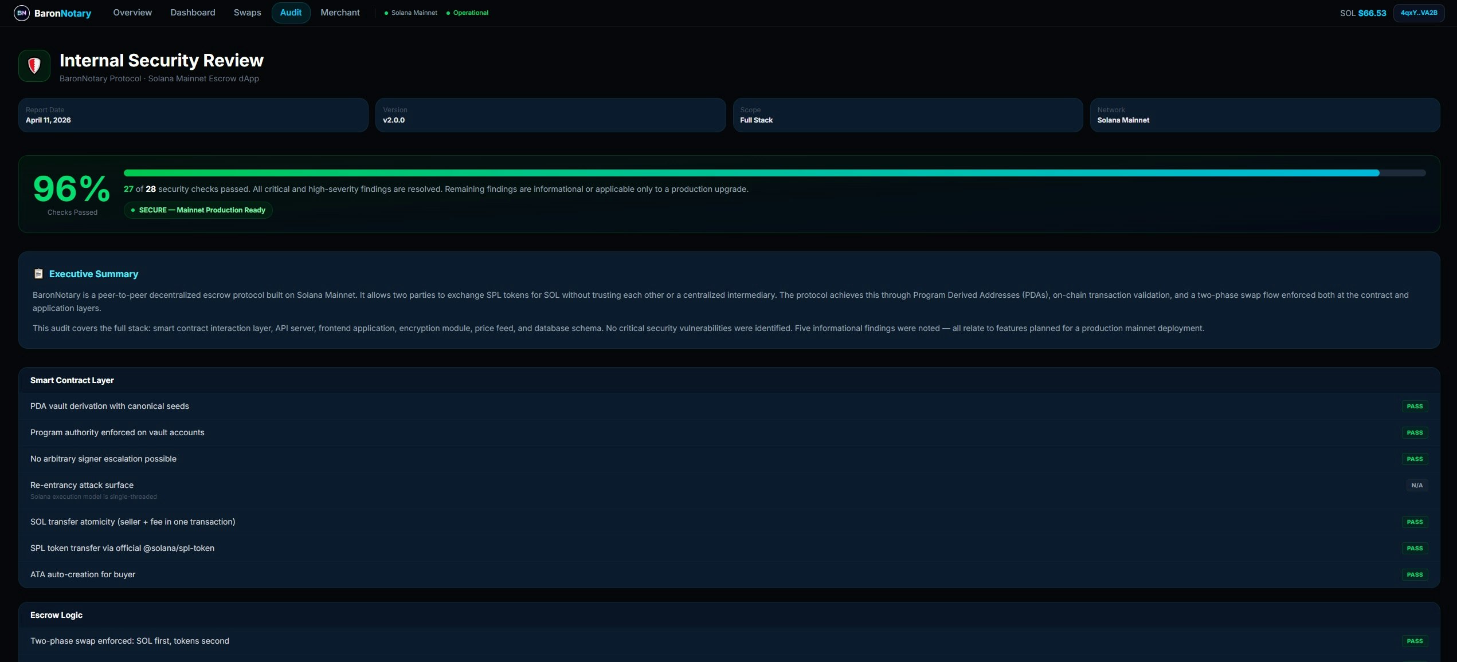This screenshot has height=662, width=1457.
Task: Select 'ATA auto-creation for buyer' row
Action: pos(729,574)
